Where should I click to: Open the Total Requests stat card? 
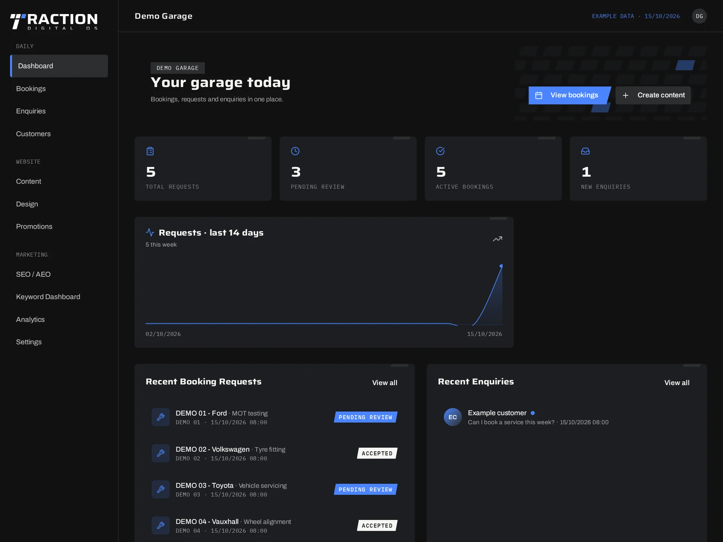coord(203,168)
